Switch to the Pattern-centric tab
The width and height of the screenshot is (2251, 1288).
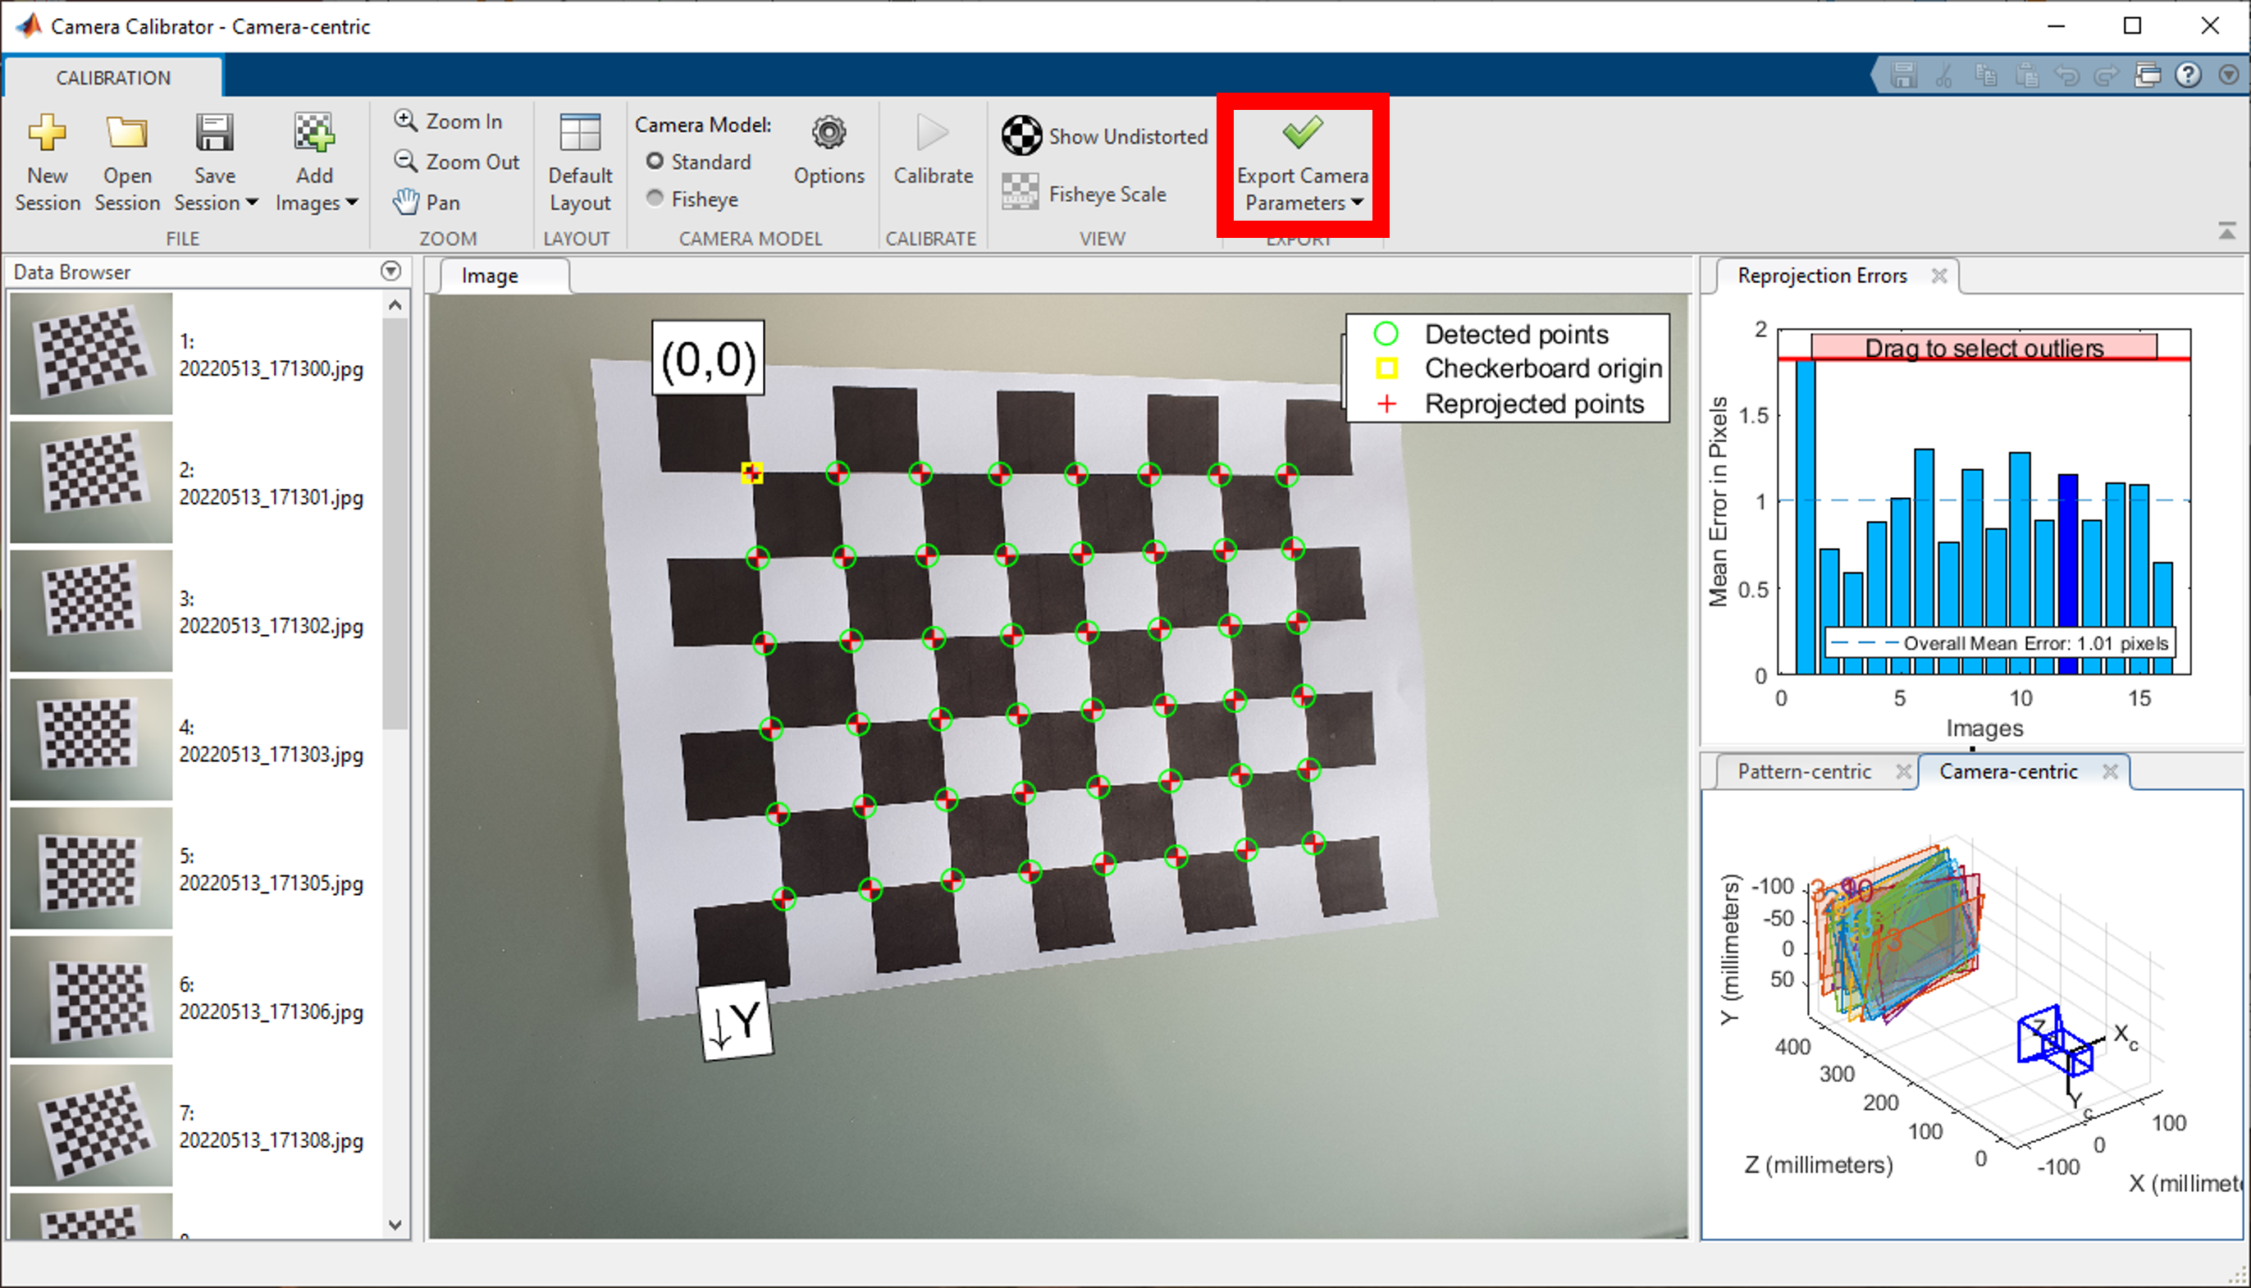(1803, 771)
